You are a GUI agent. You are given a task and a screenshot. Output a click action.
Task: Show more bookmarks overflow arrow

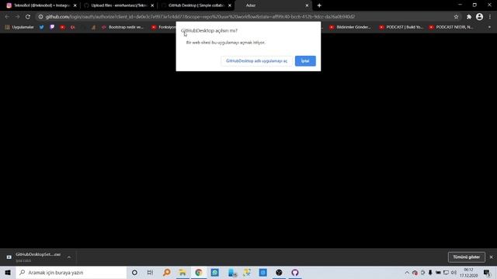tap(489, 27)
